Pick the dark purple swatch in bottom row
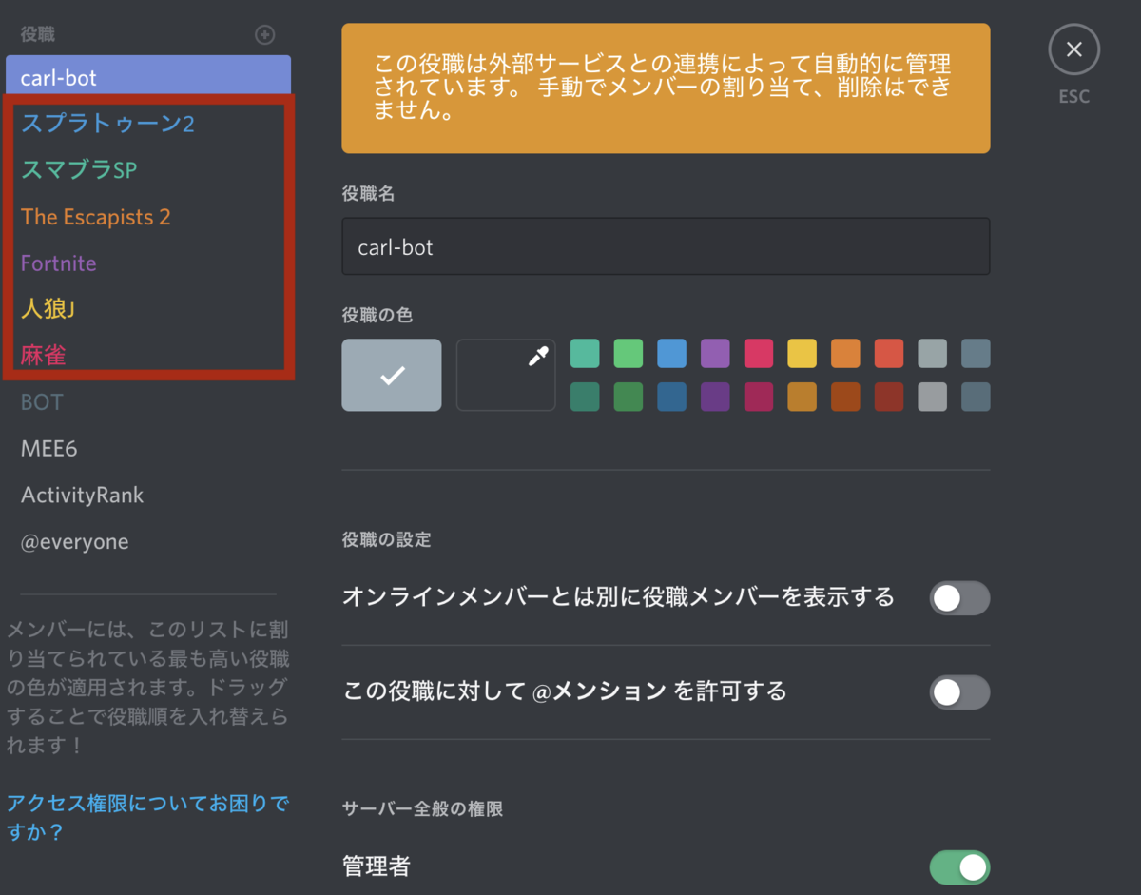The height and width of the screenshot is (895, 1141). [715, 397]
